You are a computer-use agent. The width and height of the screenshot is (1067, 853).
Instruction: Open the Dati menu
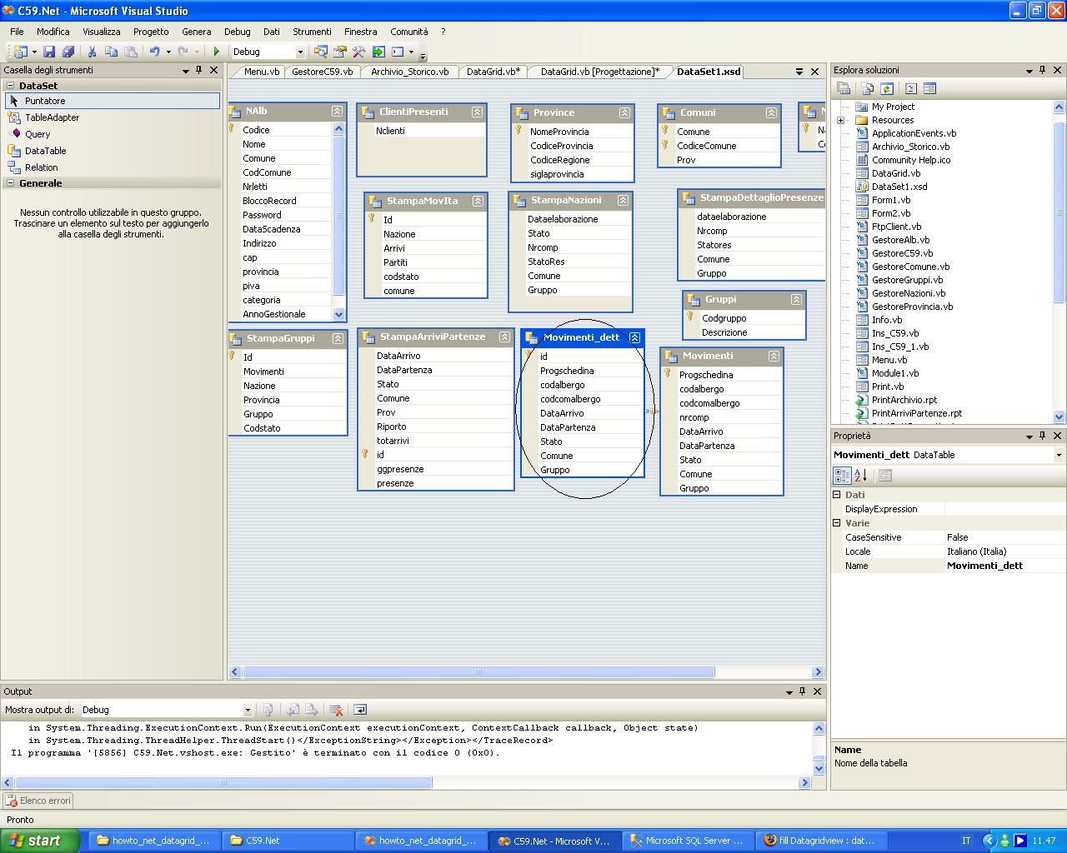pos(272,32)
